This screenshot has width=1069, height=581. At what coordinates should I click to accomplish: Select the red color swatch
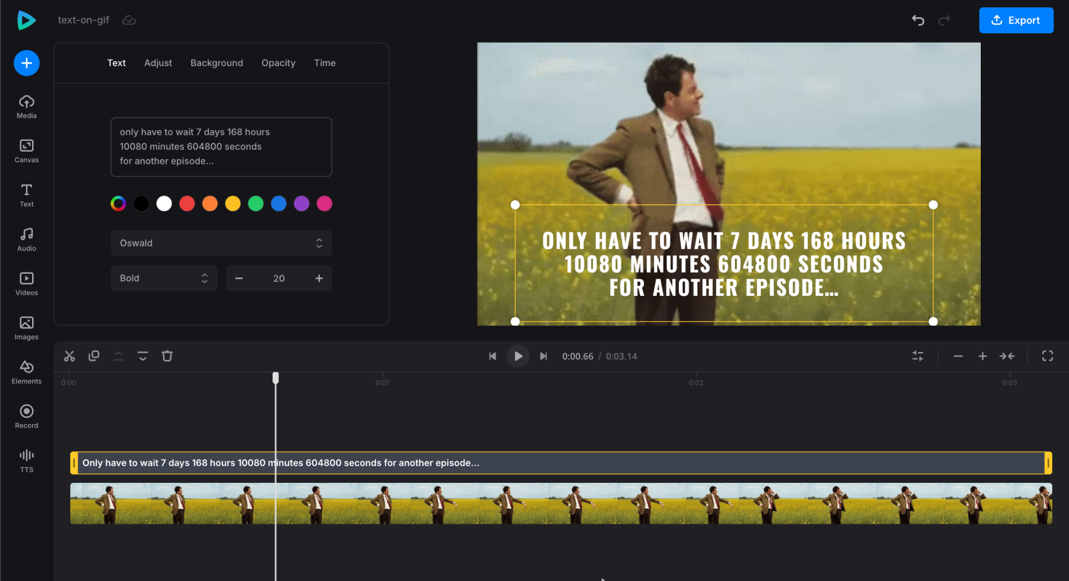pos(187,204)
